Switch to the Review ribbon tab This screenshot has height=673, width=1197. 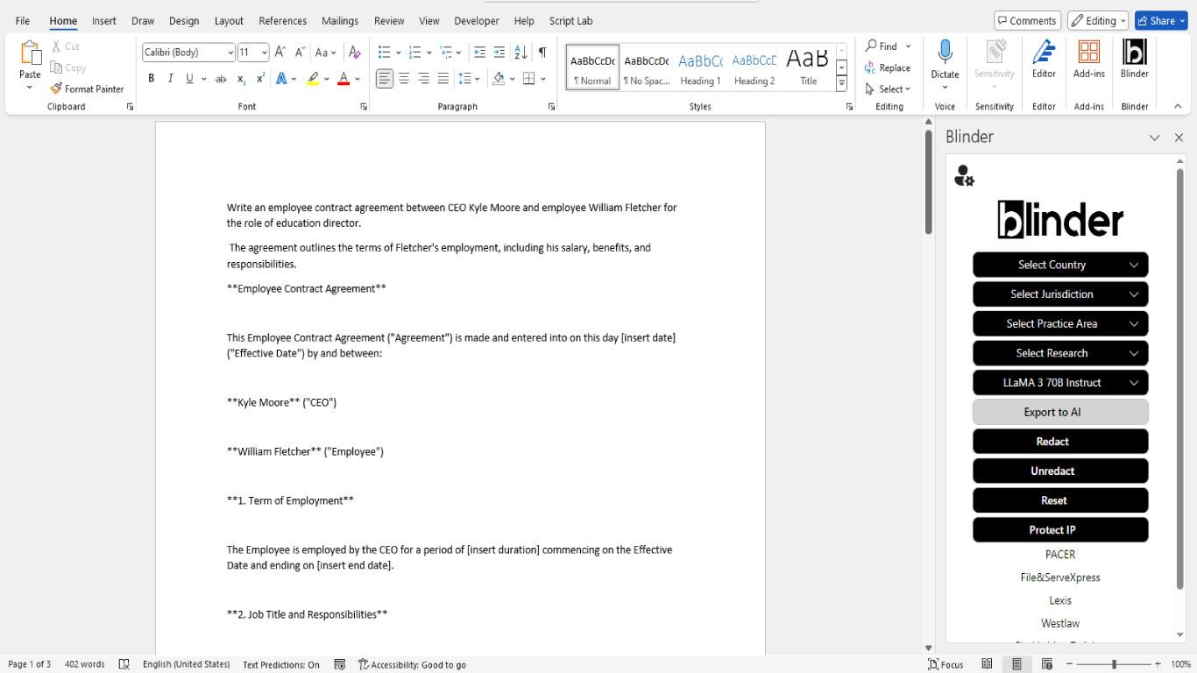pyautogui.click(x=388, y=20)
